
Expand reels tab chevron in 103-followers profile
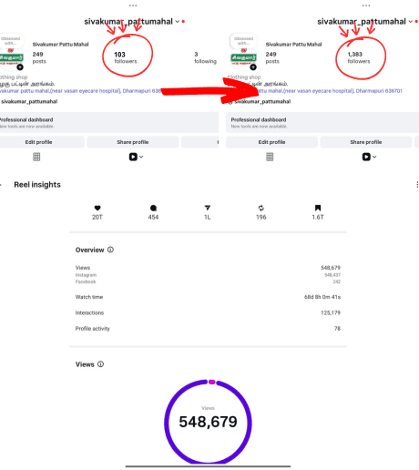pyautogui.click(x=141, y=157)
